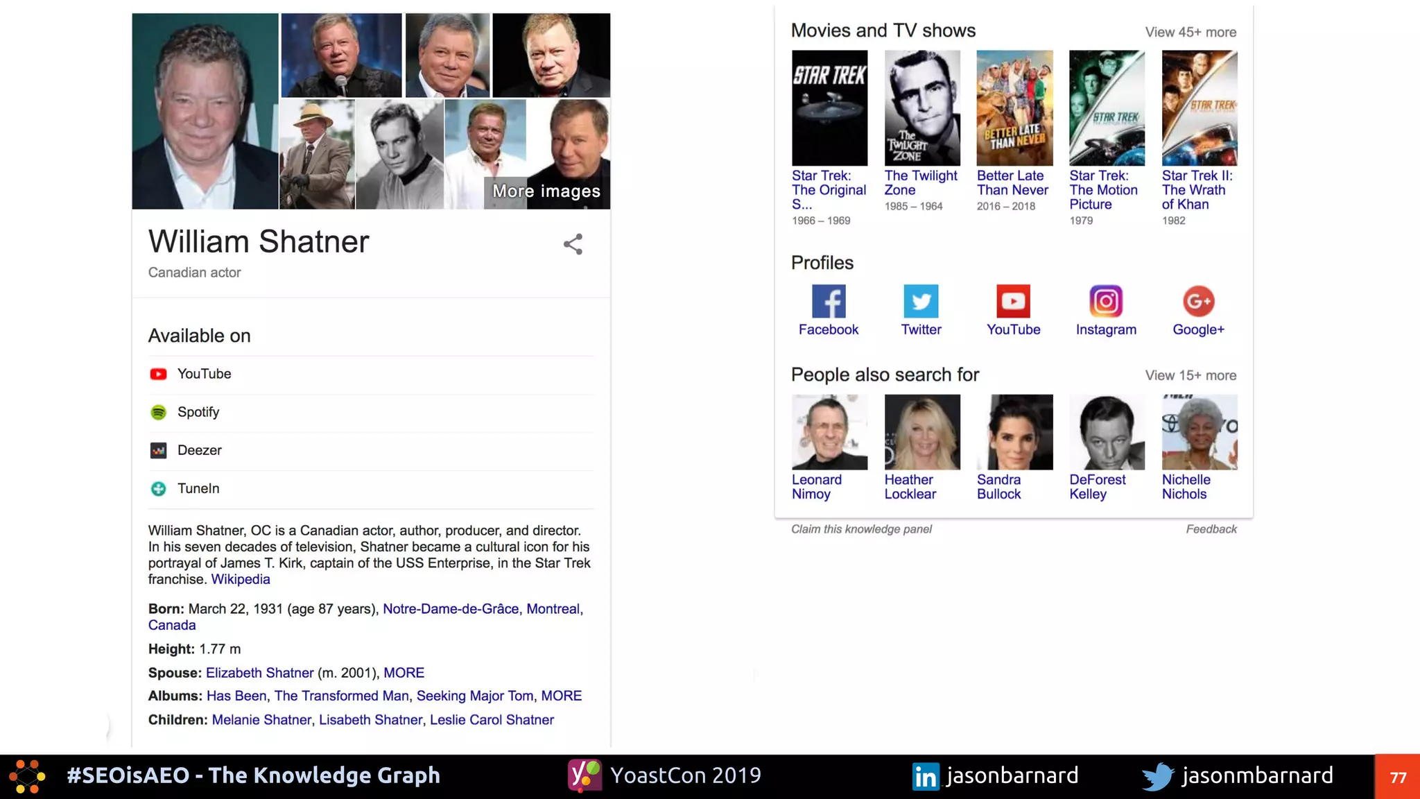The width and height of the screenshot is (1420, 799).
Task: Open View 45+ more movies link
Action: 1190,33
